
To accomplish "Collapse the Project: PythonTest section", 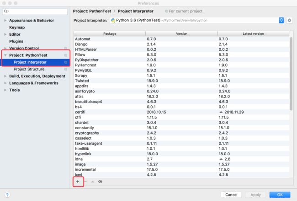I will [x=5, y=55].
